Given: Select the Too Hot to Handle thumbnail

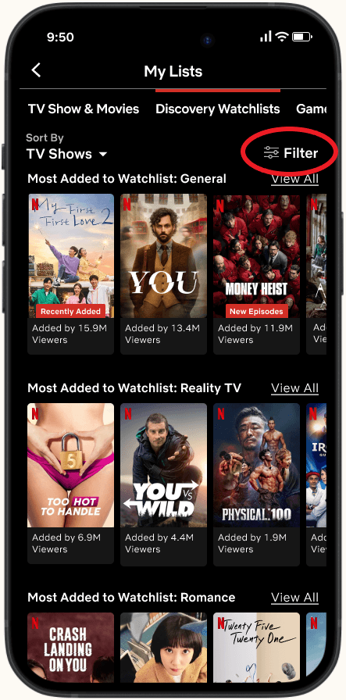Looking at the screenshot, I should [x=70, y=465].
